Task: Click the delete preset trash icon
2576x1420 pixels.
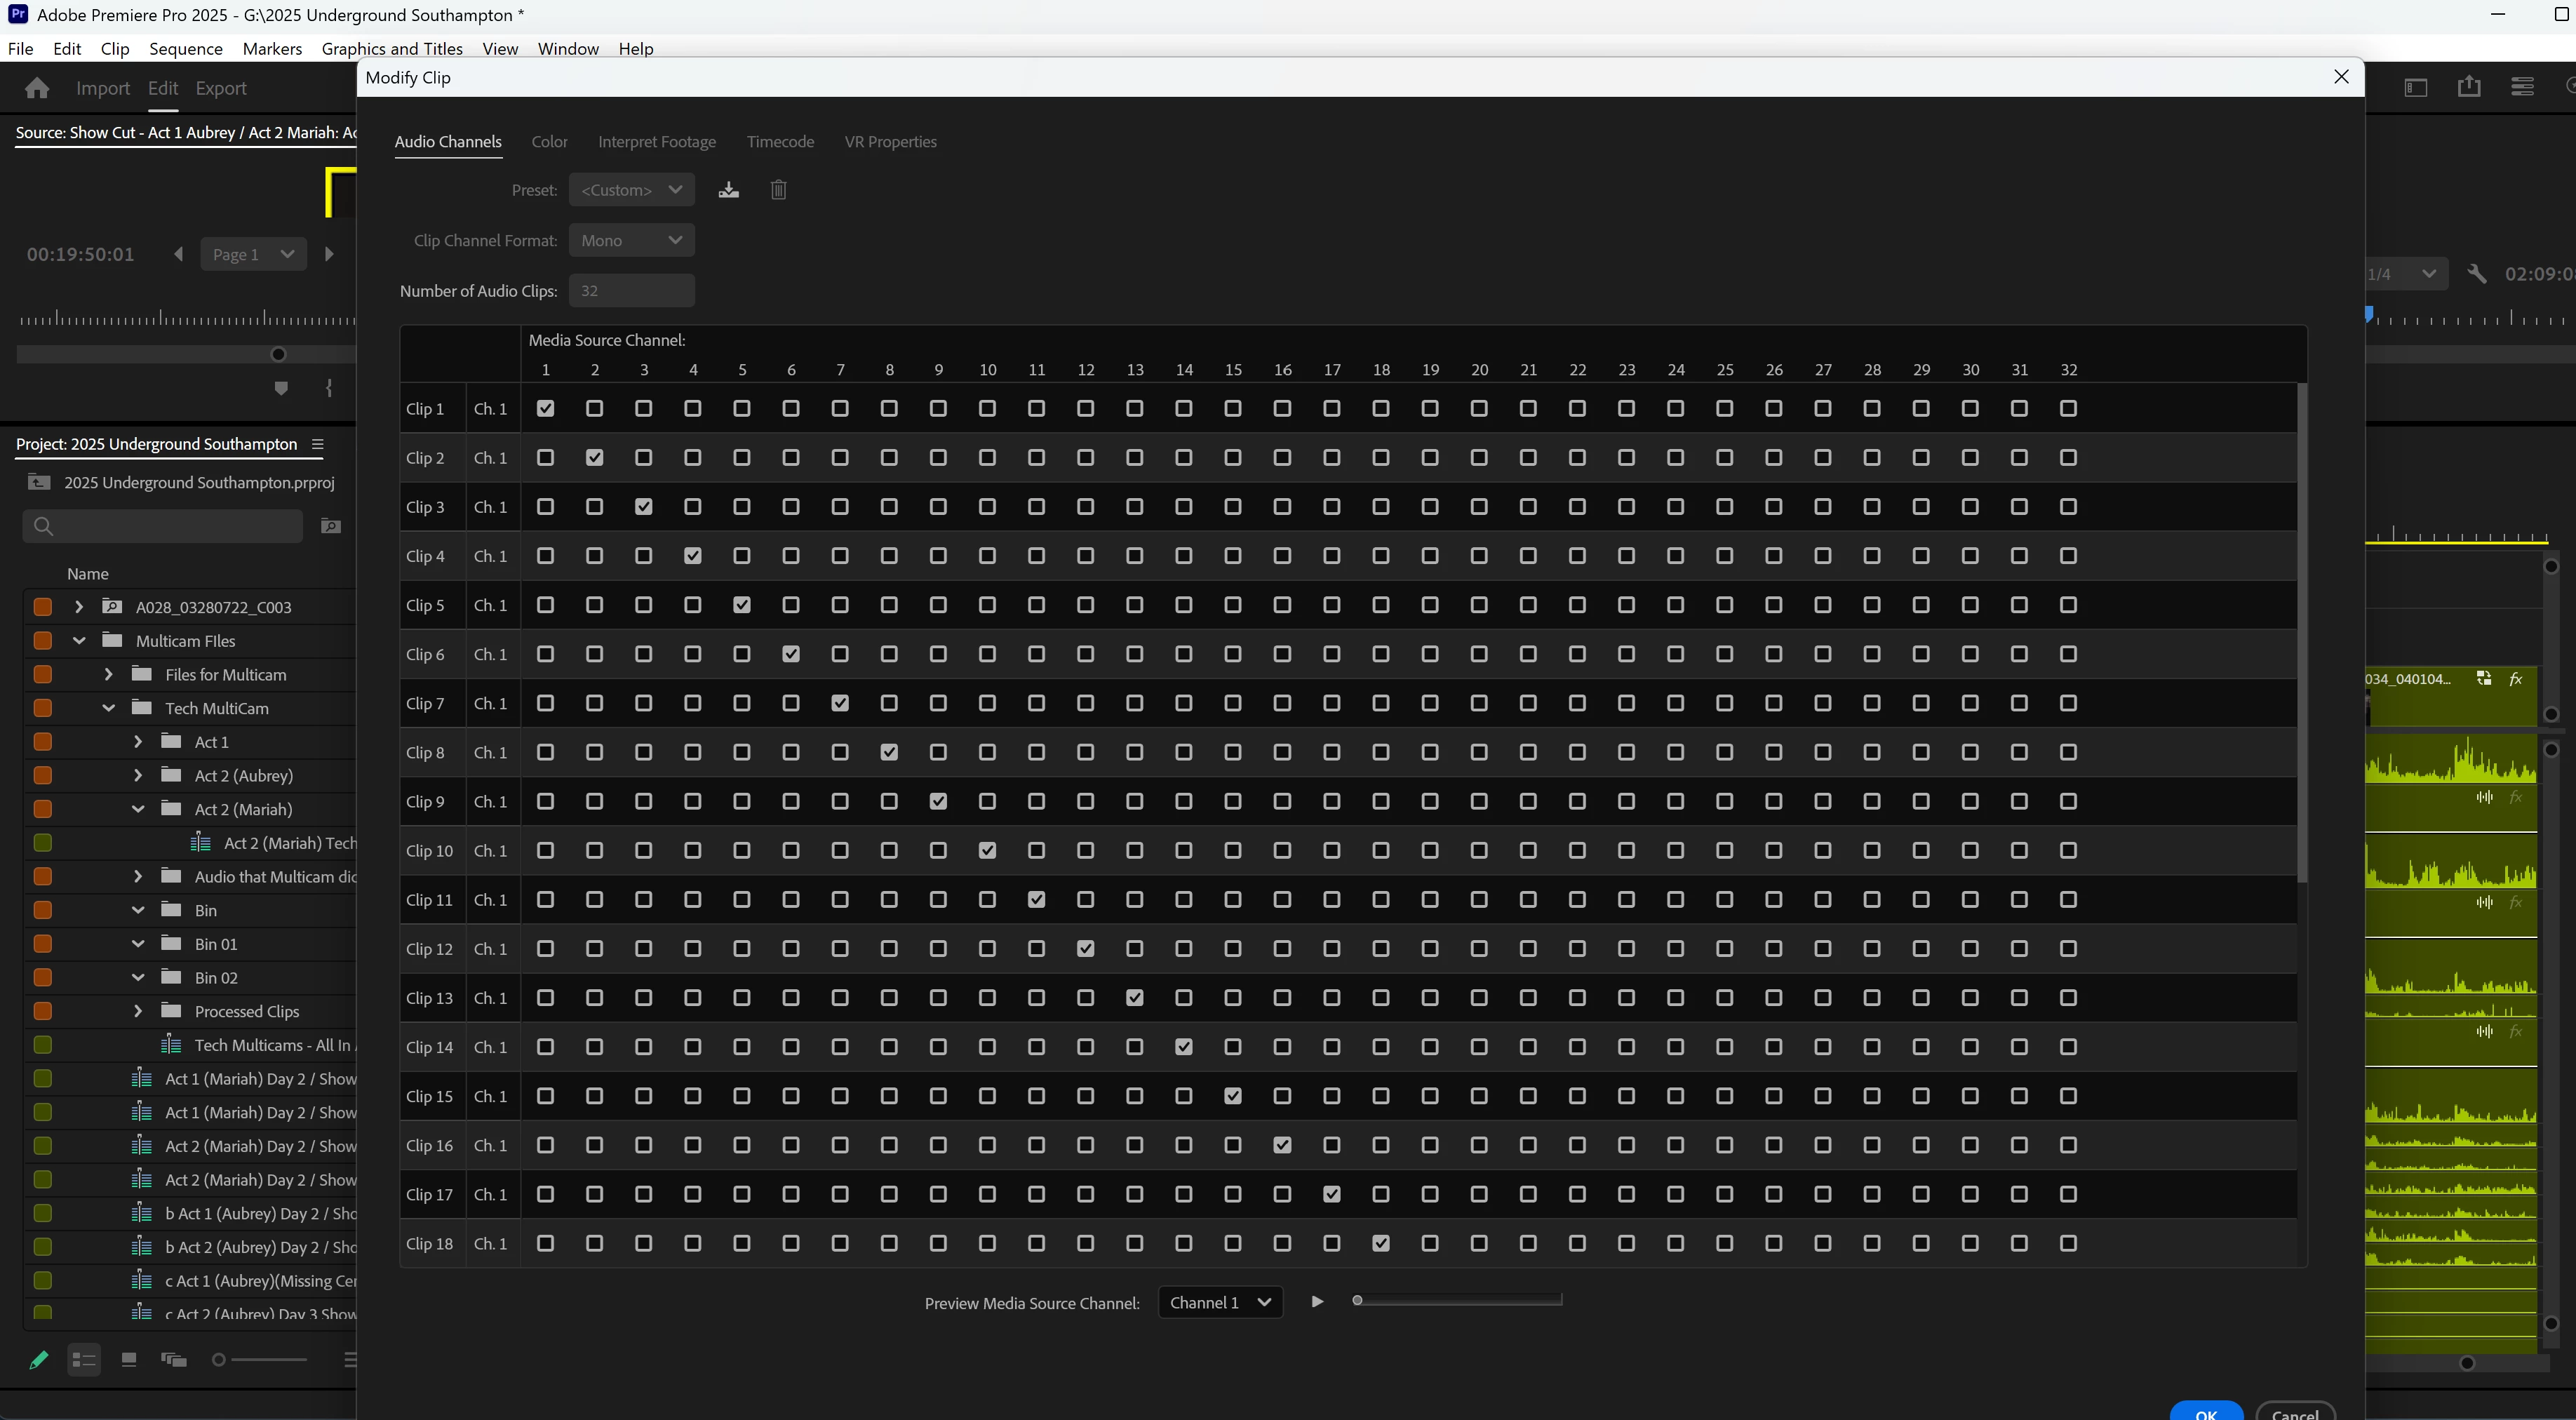Action: (778, 190)
